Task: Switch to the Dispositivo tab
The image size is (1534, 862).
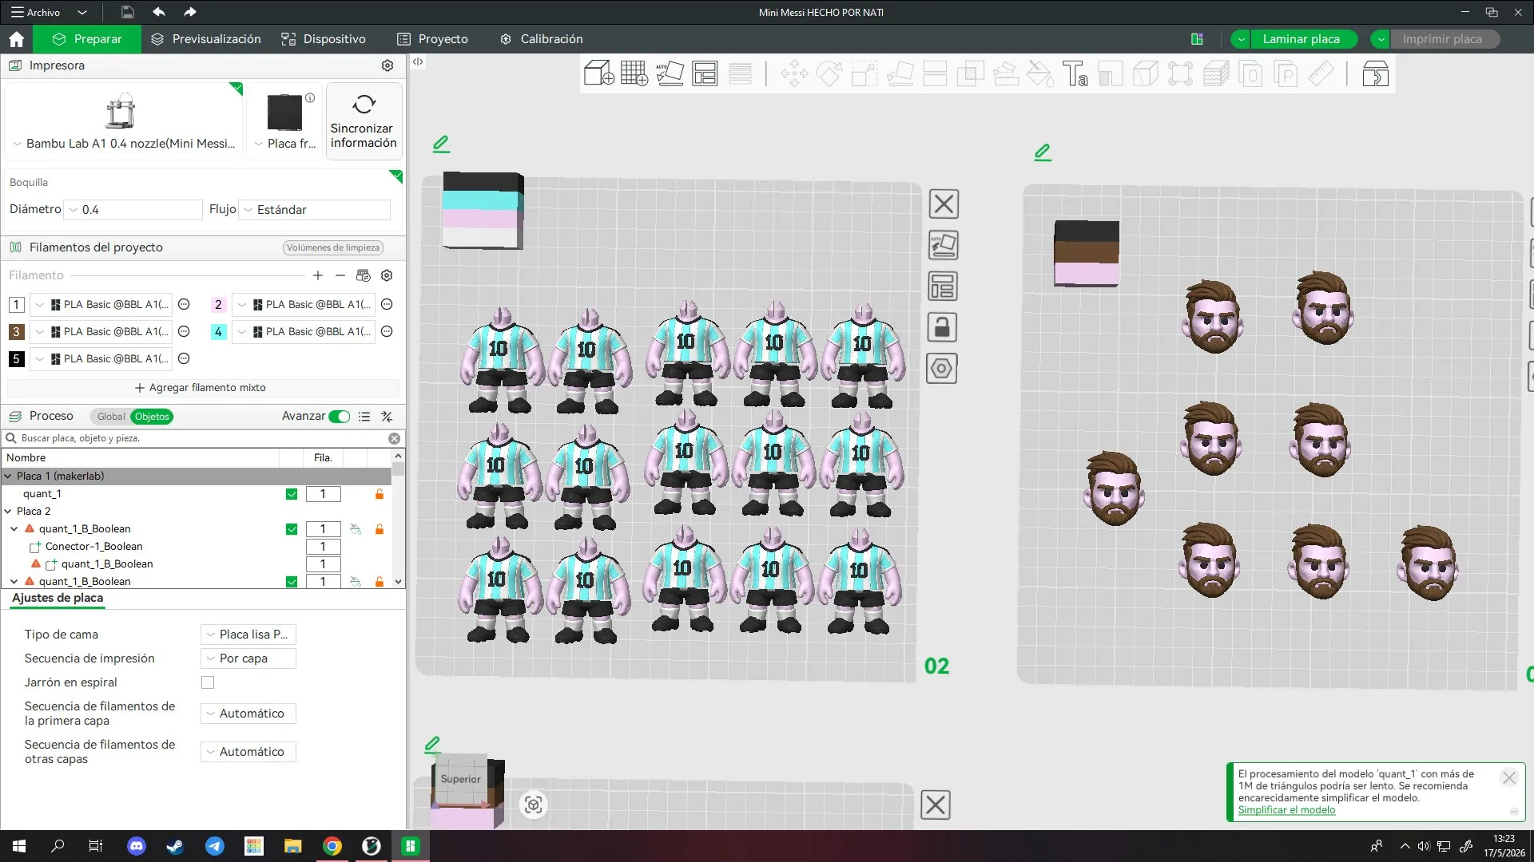Action: click(324, 39)
